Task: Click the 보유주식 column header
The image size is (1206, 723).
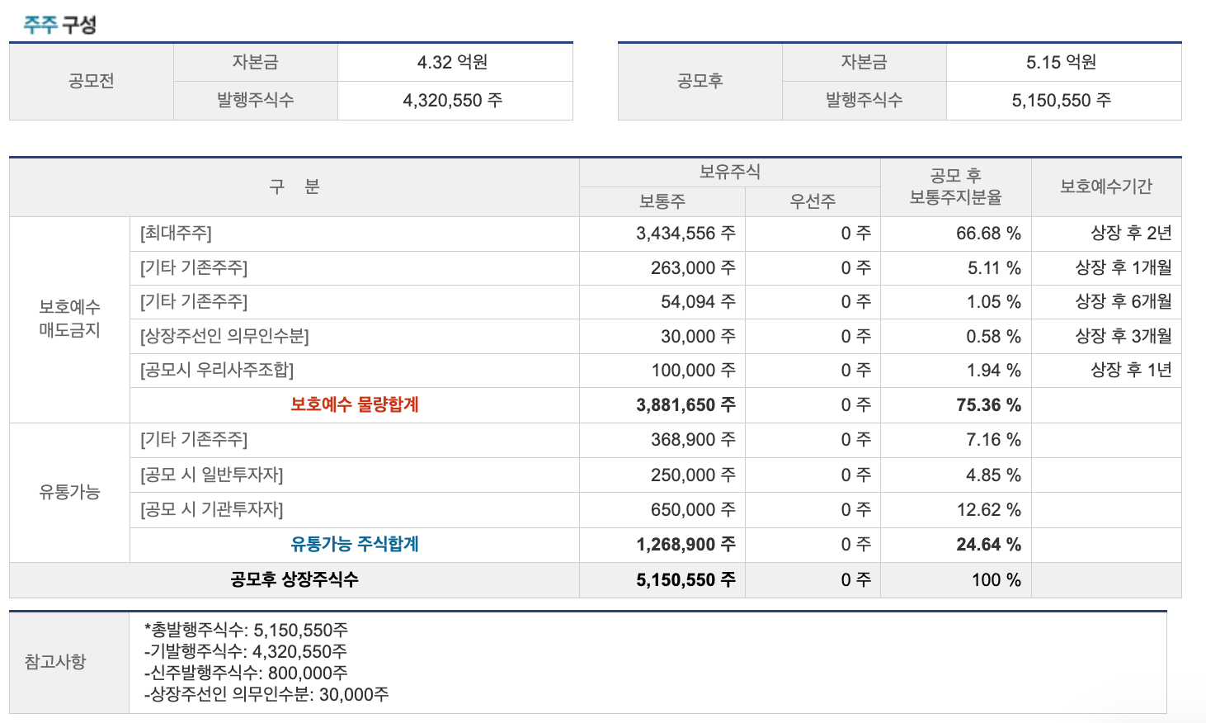Action: pyautogui.click(x=730, y=172)
